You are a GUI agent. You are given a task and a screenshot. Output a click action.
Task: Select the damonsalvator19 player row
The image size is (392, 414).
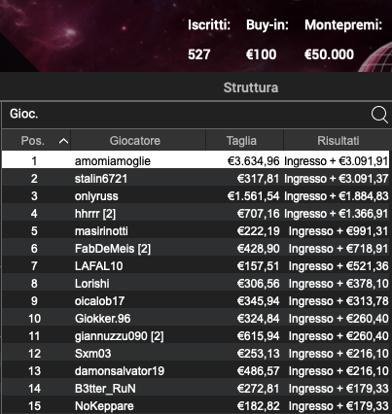[196, 371]
